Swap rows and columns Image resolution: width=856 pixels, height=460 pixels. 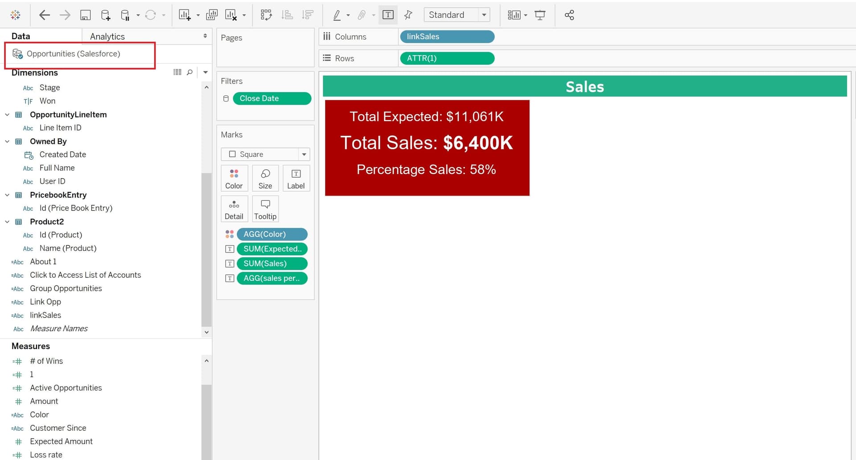(266, 15)
